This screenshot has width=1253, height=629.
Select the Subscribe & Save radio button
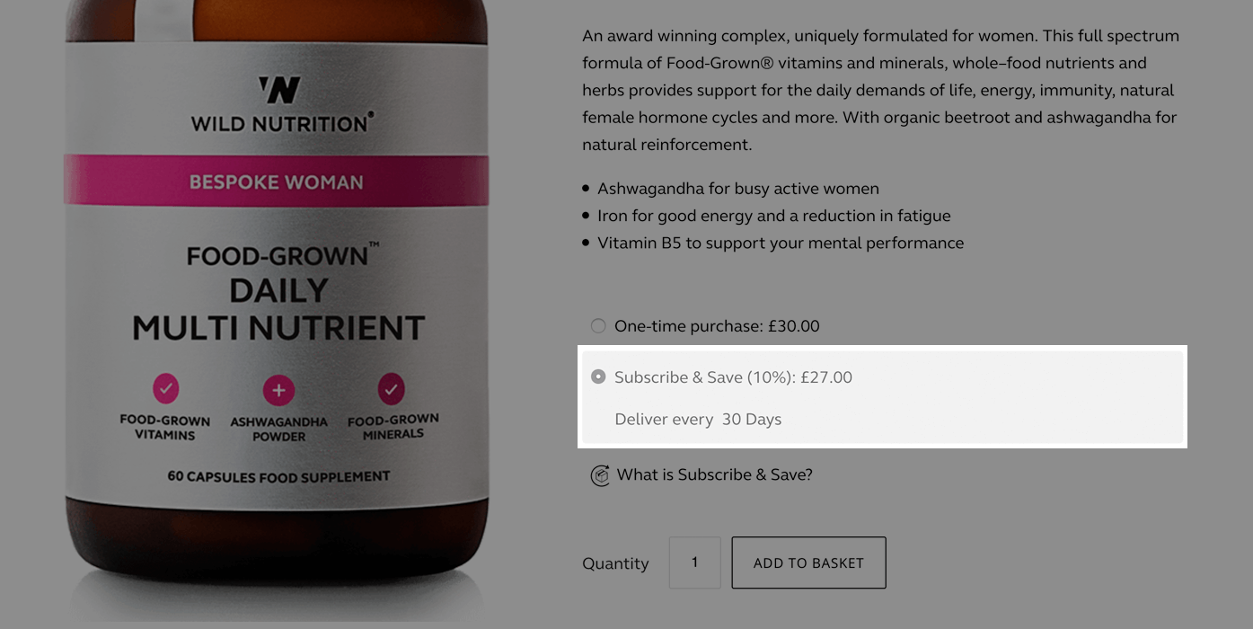point(598,377)
